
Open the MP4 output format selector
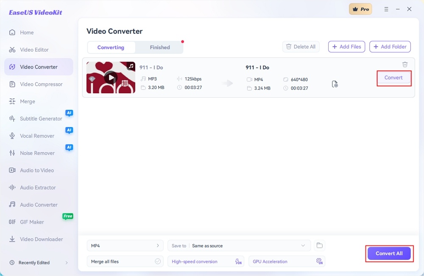tap(125, 246)
